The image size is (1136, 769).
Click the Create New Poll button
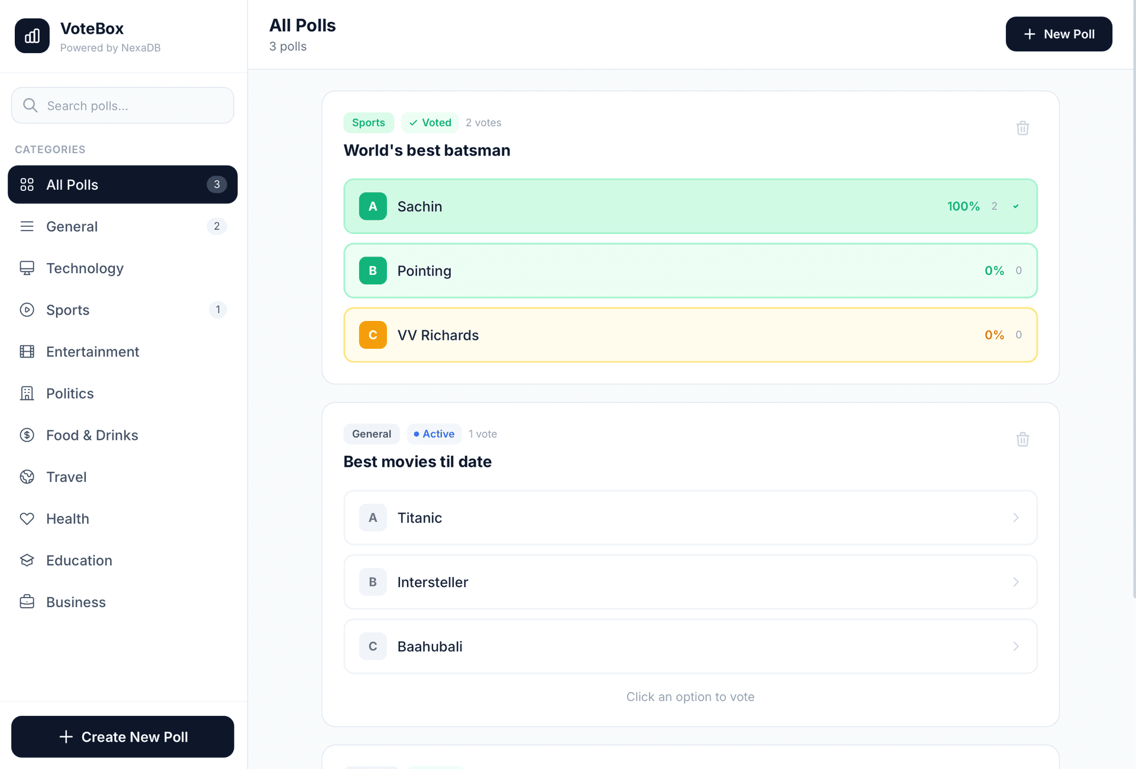click(x=122, y=736)
